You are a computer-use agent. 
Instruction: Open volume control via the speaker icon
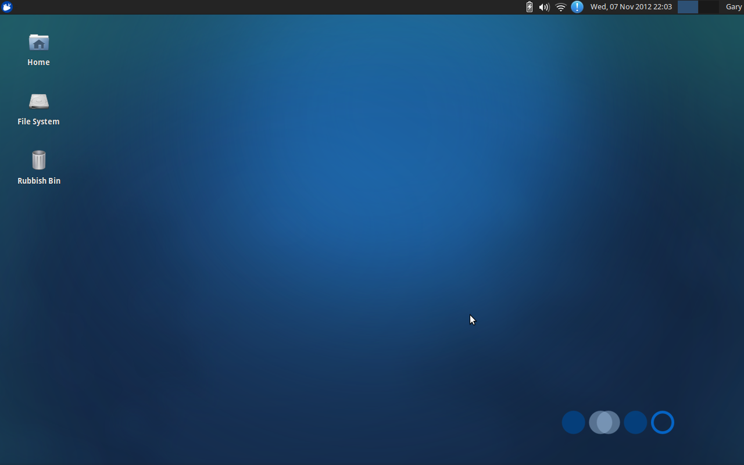tap(543, 7)
